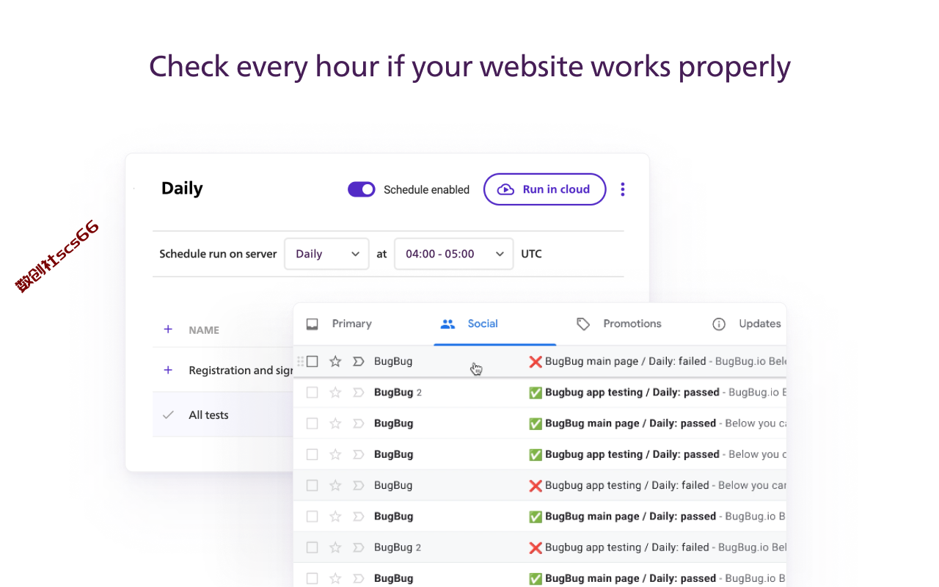The image size is (939, 587).
Task: Star the fifth email Bugbug app testing failed
Action: 335,485
